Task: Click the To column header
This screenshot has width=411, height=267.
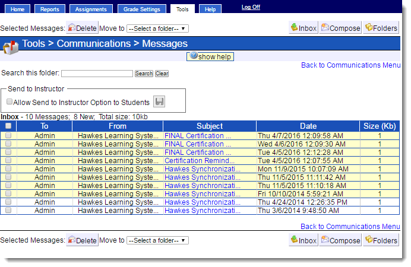Action: coord(45,126)
